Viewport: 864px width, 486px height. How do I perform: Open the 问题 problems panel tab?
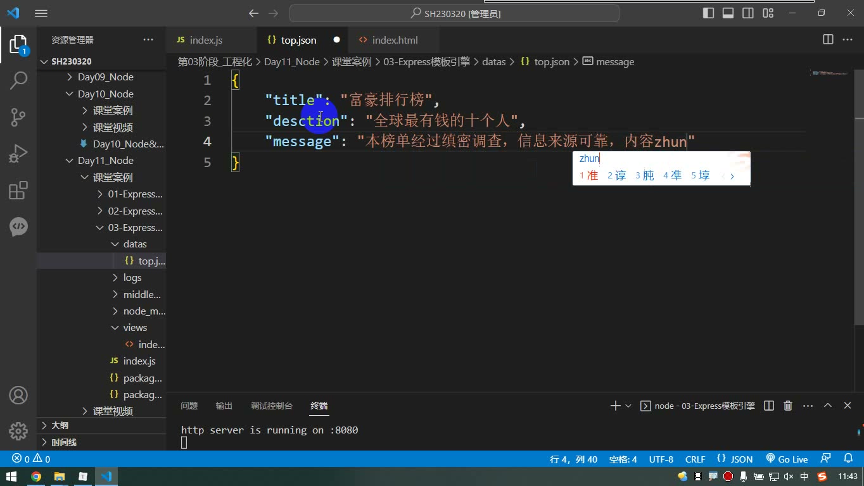point(189,406)
